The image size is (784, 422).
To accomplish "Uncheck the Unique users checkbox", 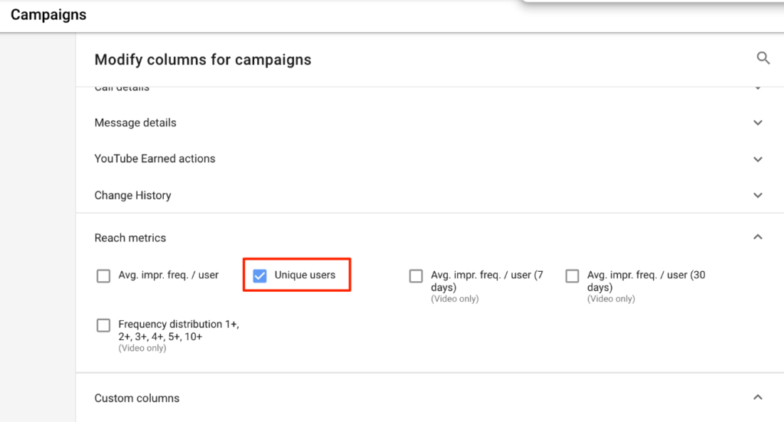I will coord(260,276).
